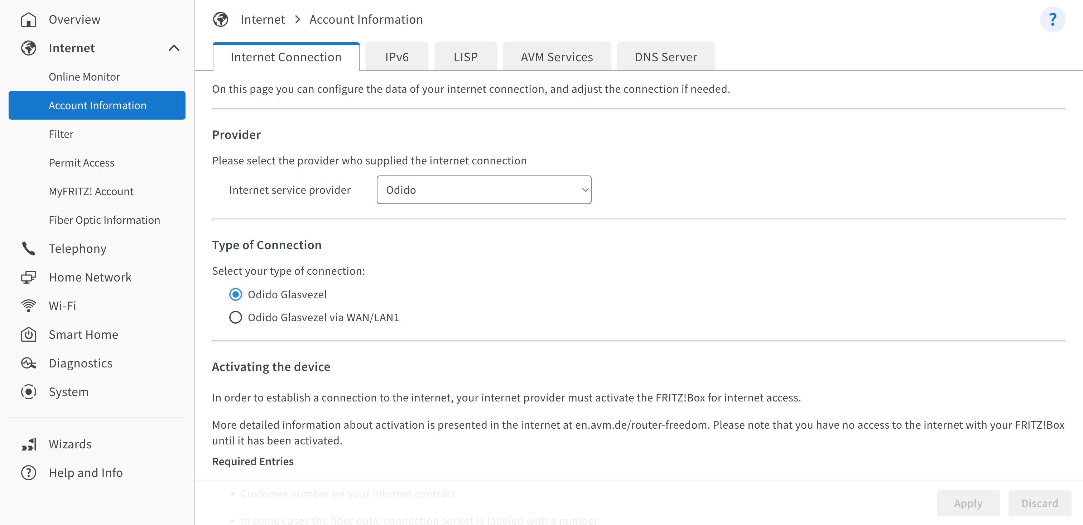Open Online Monitor in sidebar
Image resolution: width=1083 pixels, height=525 pixels.
(97, 77)
